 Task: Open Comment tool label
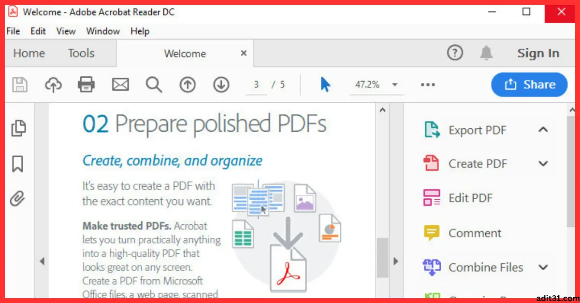click(475, 234)
